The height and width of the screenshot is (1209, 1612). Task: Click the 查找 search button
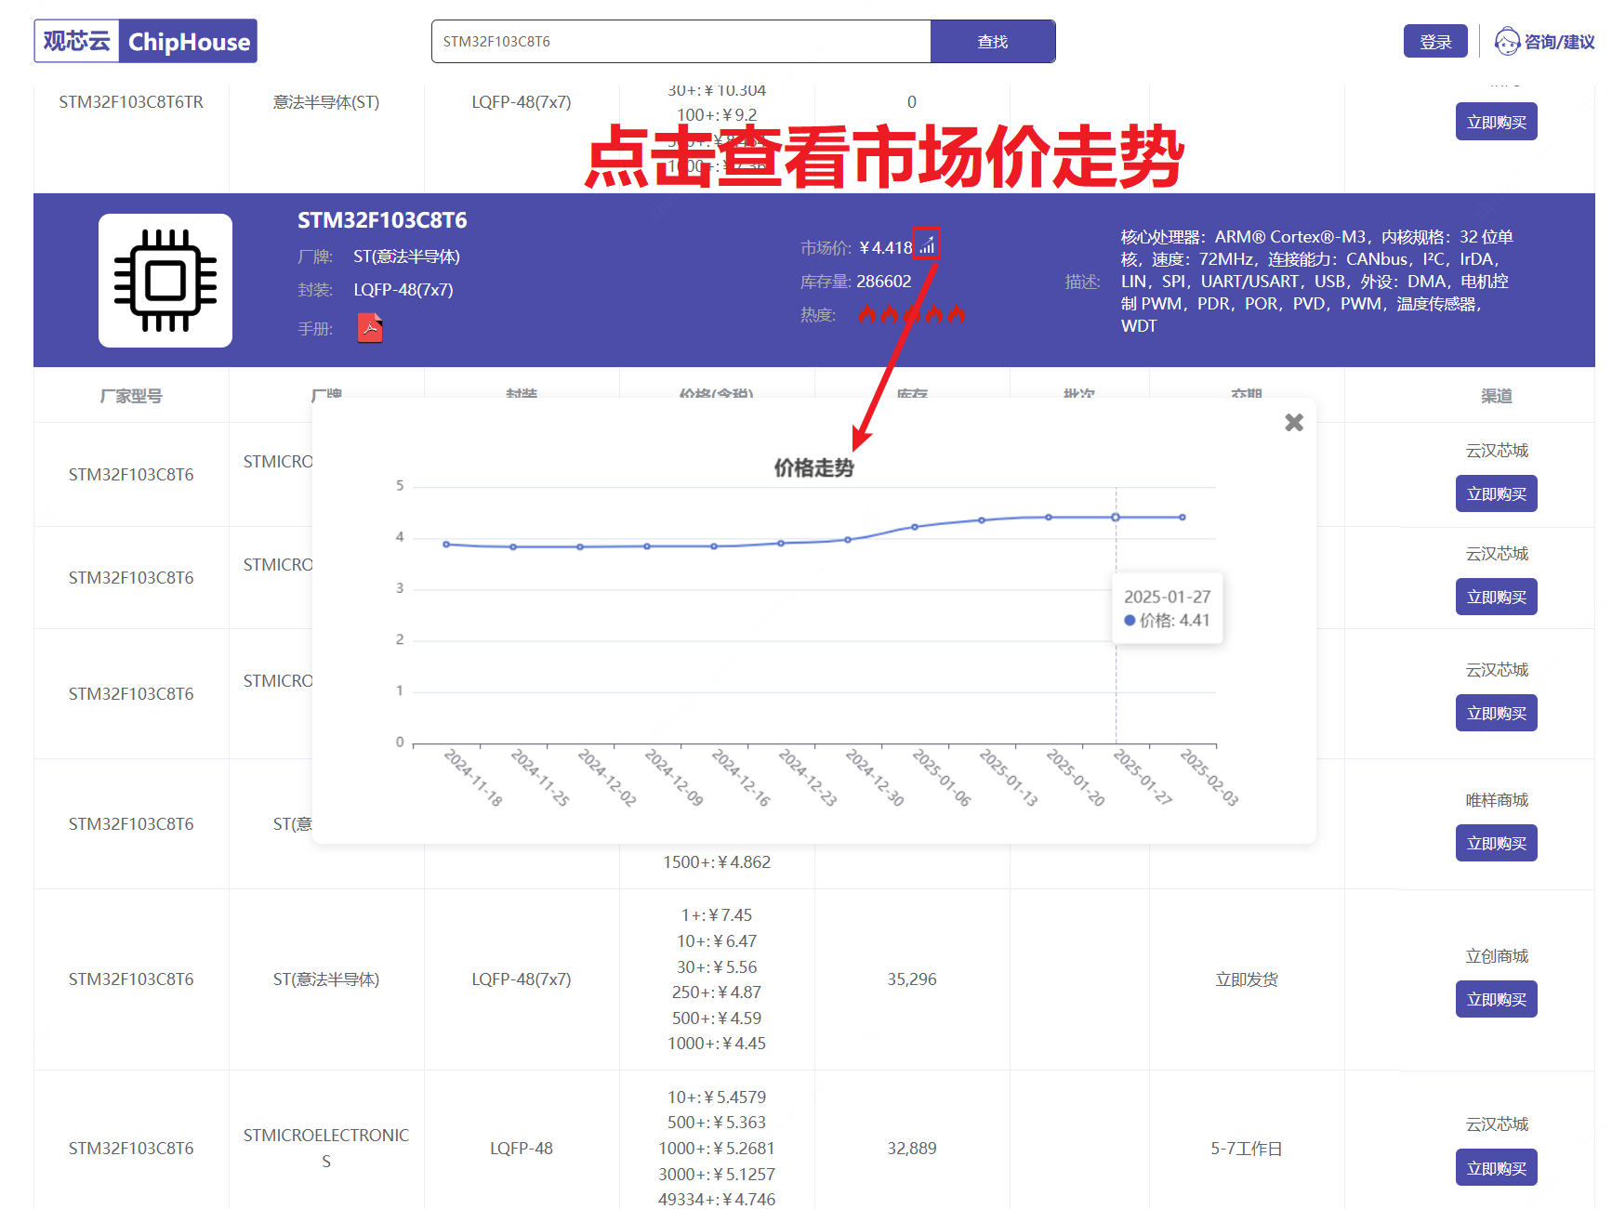(x=993, y=42)
